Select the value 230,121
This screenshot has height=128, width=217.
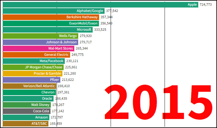coord(72,61)
